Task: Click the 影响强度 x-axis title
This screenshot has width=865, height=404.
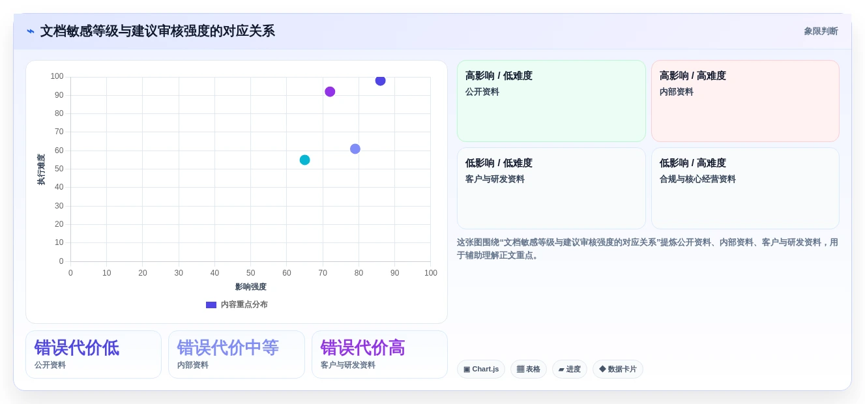Action: [x=251, y=287]
